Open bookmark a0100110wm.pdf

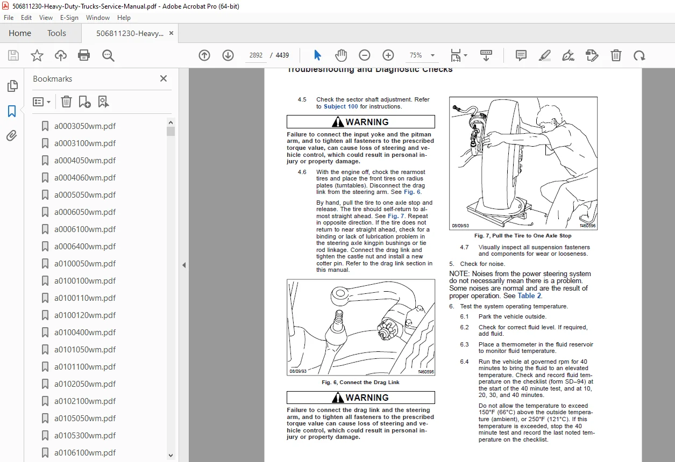click(85, 298)
